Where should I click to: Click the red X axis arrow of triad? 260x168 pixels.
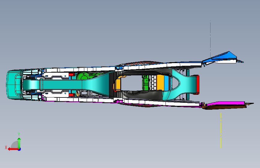tap(13, 149)
